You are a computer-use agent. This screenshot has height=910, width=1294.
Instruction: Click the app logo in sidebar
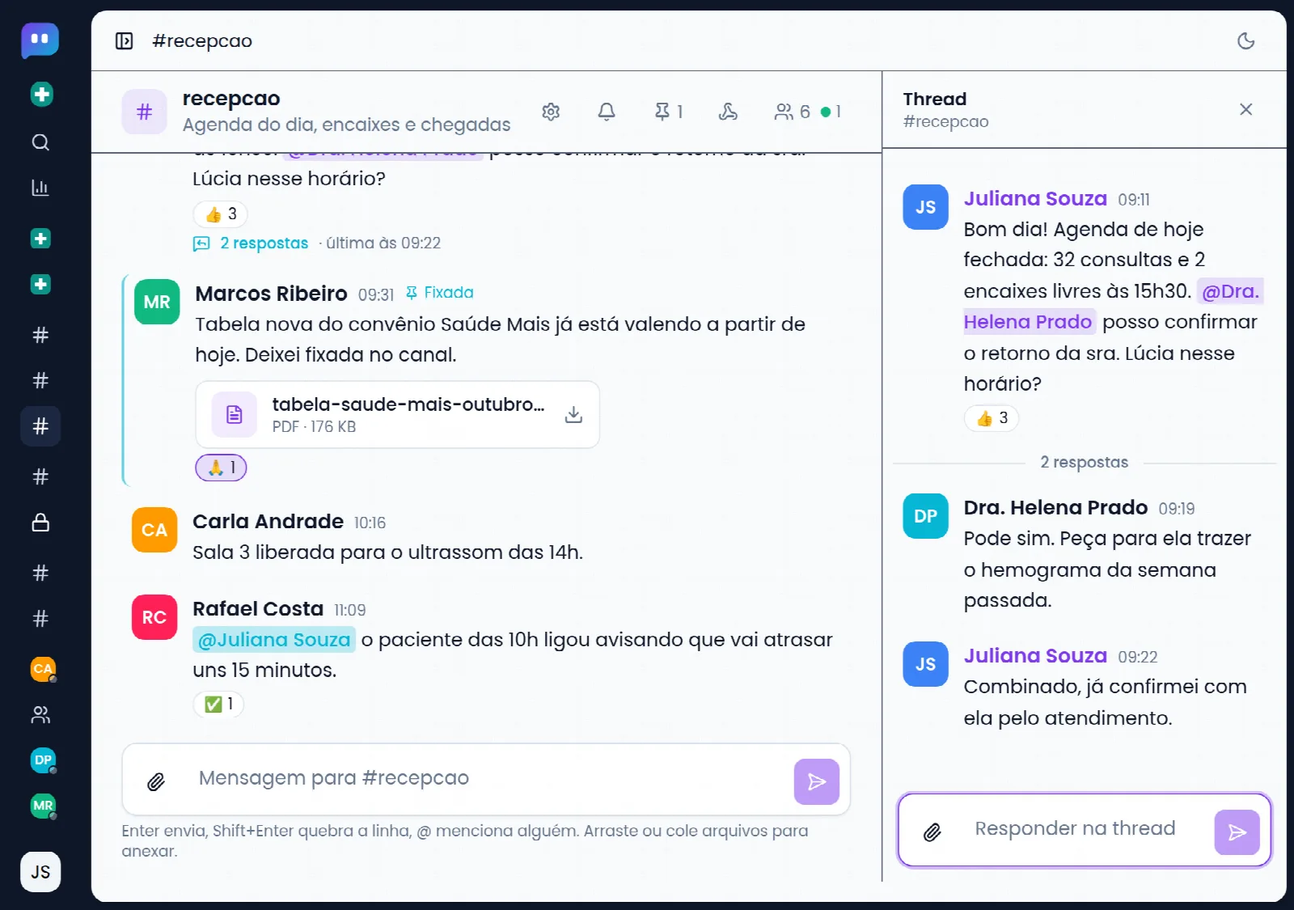(x=40, y=40)
